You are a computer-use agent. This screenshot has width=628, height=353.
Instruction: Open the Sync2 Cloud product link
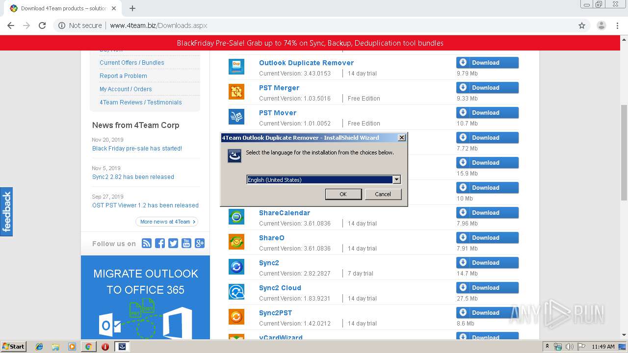[280, 288]
